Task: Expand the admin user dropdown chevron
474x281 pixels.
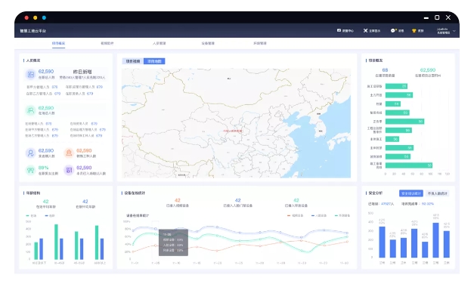Action: coord(454,31)
